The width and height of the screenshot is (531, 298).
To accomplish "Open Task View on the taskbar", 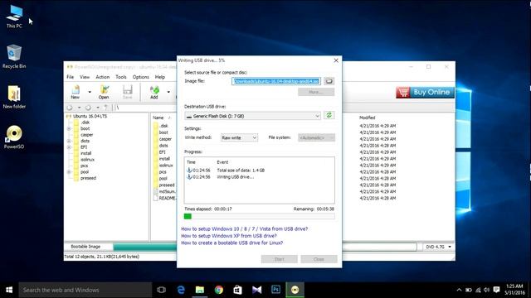I will click(x=162, y=290).
